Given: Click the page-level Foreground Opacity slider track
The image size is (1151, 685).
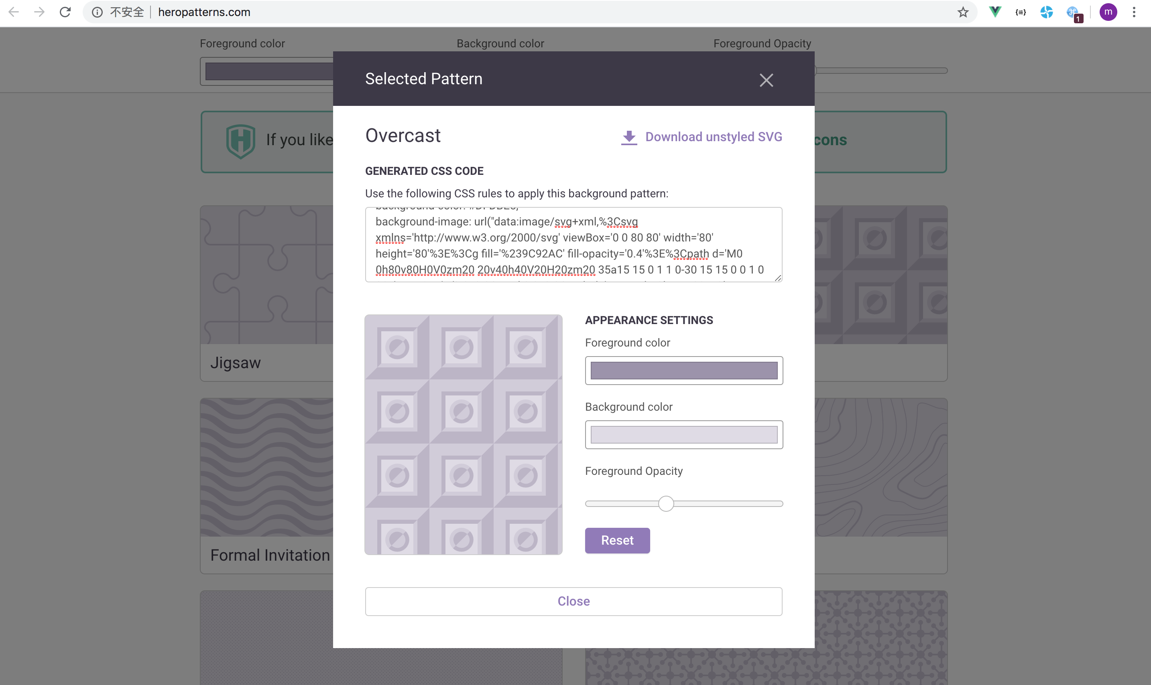Looking at the screenshot, I should coord(881,71).
